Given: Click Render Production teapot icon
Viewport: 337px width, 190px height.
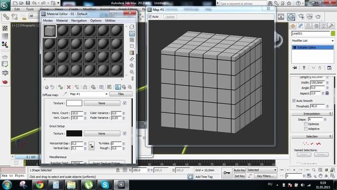Looking at the screenshot, I should (318, 17).
